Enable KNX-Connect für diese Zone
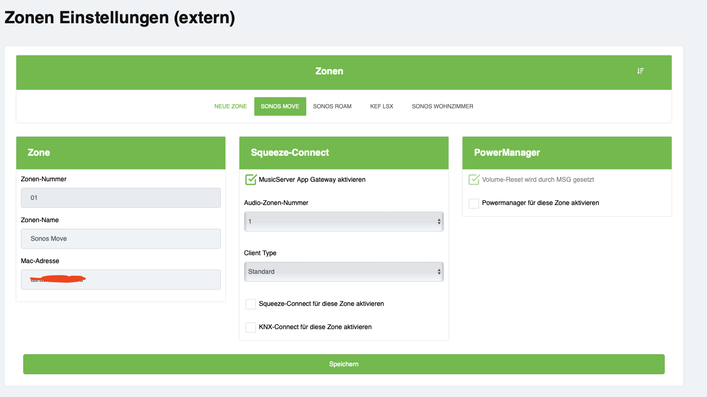Viewport: 707px width, 397px height. coord(251,327)
